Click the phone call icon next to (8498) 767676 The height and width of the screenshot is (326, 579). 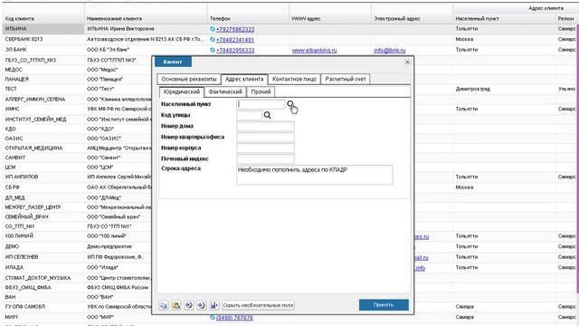(x=213, y=317)
